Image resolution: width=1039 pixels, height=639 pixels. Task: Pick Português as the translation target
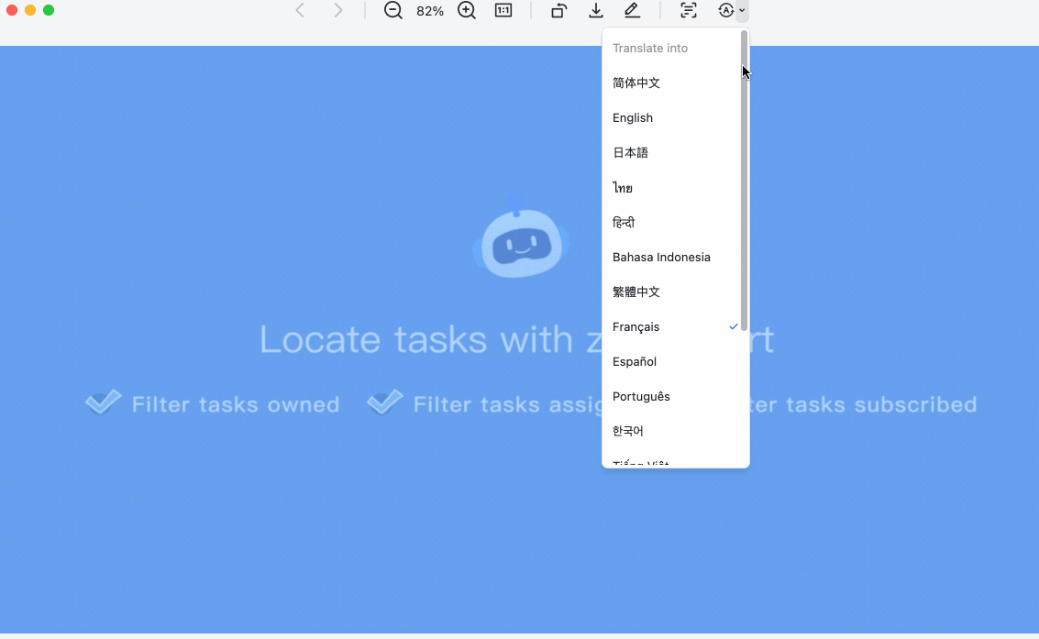(641, 396)
